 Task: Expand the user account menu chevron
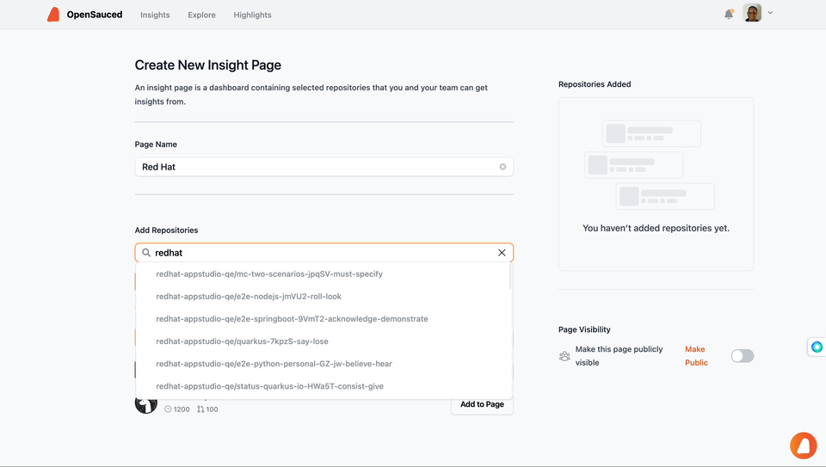770,13
